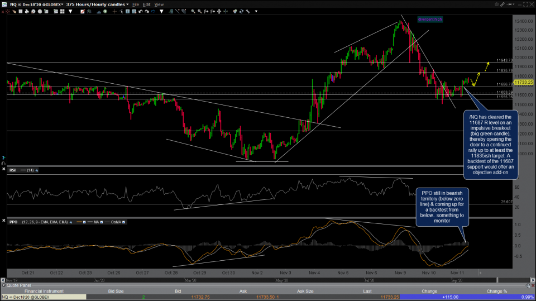Click the red pencil edit chart icon
The height and width of the screenshot is (301, 536).
[83, 11]
